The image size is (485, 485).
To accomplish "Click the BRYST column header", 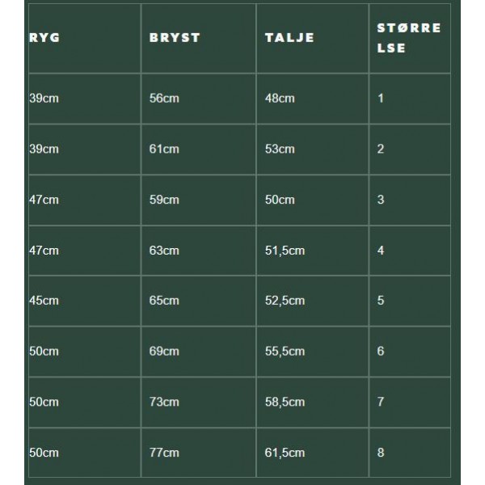I will click(175, 38).
